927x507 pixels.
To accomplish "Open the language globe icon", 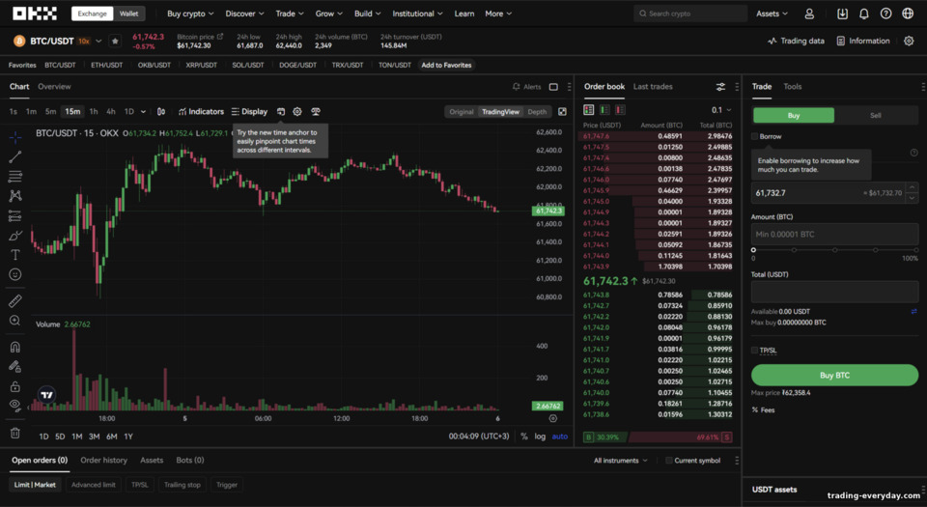I will (908, 14).
